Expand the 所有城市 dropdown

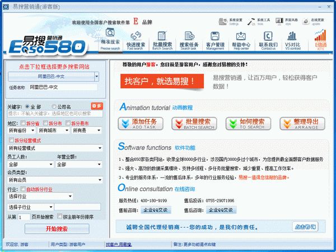point(54,130)
